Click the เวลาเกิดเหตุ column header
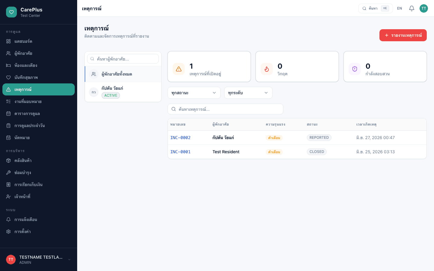The height and width of the screenshot is (271, 434). click(366, 124)
